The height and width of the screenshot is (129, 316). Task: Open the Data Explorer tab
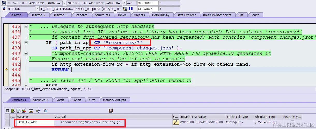186,15
